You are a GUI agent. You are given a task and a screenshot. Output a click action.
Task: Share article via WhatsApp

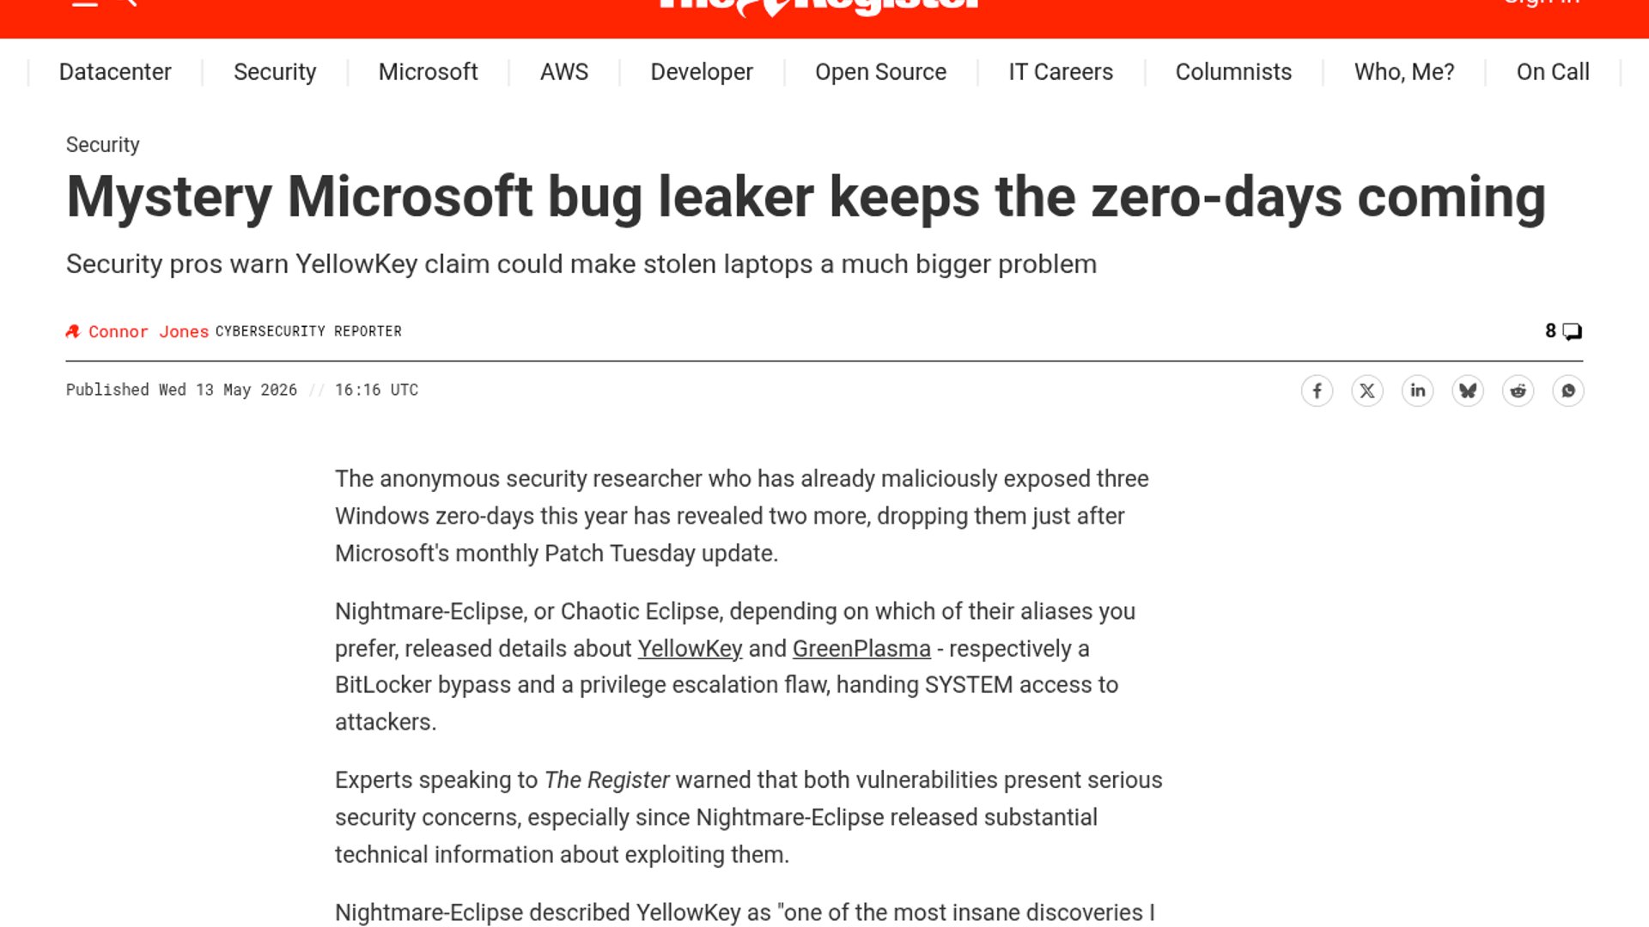click(1568, 391)
